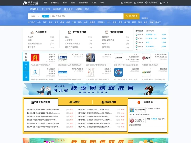Click the national emblem icon beside 公共服务
This screenshot has width=191, height=143.
(x=139, y=102)
